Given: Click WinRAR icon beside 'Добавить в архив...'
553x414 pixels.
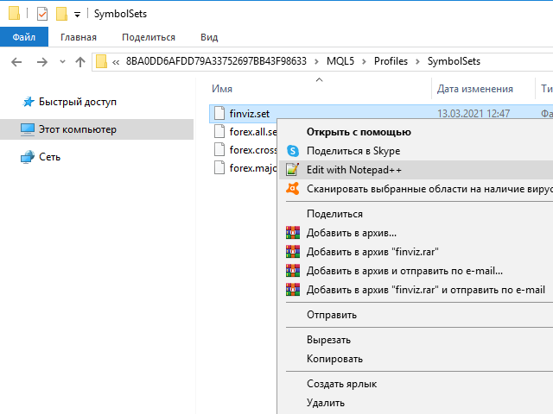Looking at the screenshot, I should click(x=292, y=233).
